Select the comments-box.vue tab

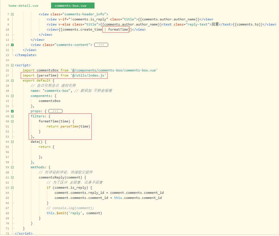(x=73, y=6)
